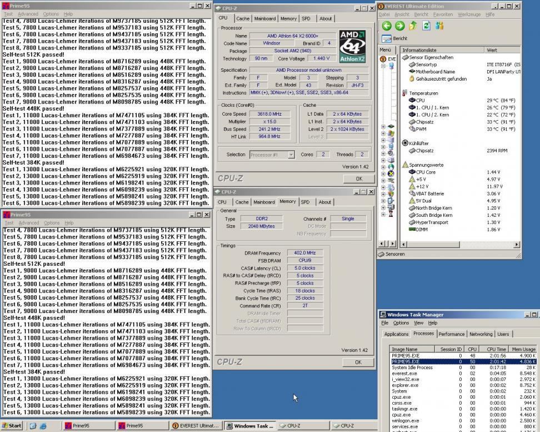Select the Motherboard chip icon in EVEREST tree
Viewport: 540px width, 432px height.
[391, 127]
